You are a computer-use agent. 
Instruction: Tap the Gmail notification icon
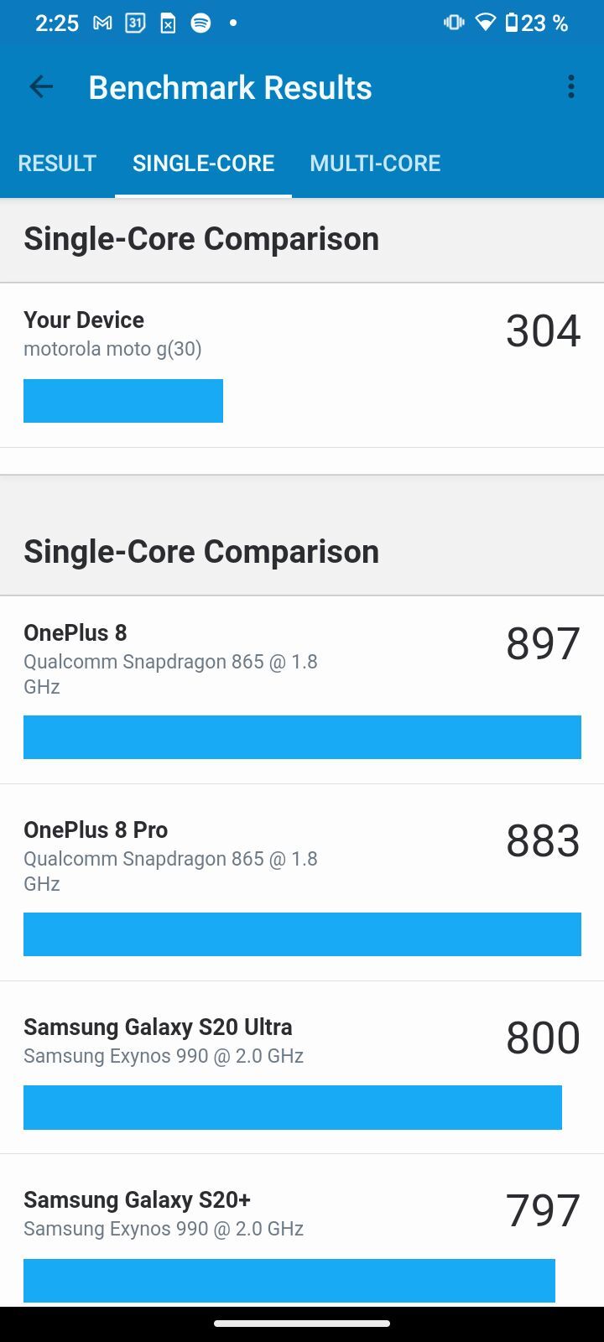tap(102, 23)
